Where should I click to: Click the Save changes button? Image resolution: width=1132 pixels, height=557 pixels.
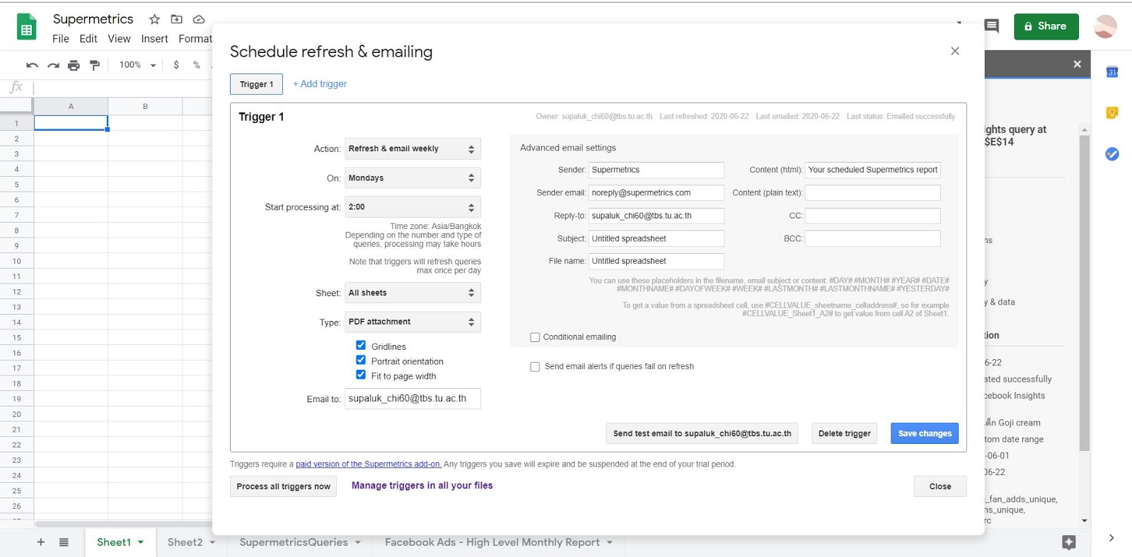924,433
